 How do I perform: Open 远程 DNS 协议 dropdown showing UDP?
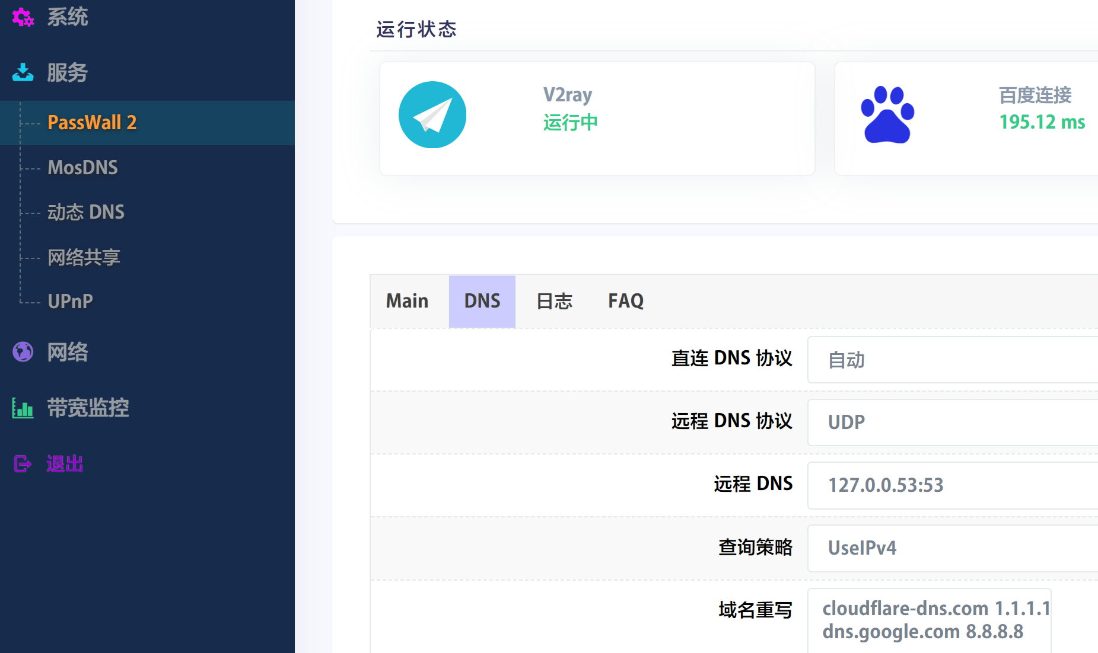tap(953, 422)
